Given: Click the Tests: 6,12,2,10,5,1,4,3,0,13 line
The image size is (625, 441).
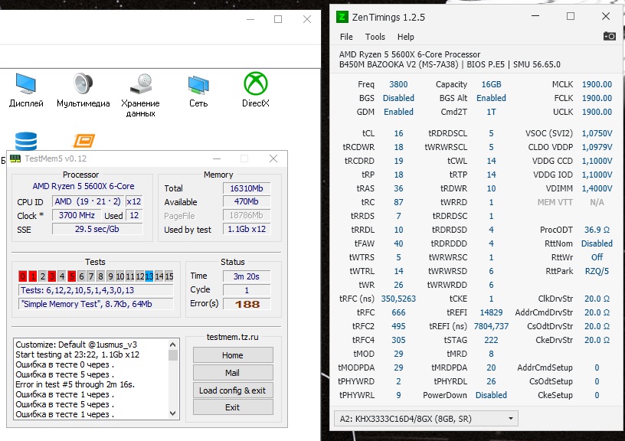Looking at the screenshot, I should tap(96, 290).
